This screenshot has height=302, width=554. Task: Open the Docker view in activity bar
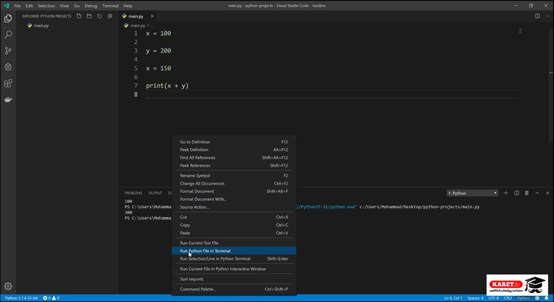point(8,100)
